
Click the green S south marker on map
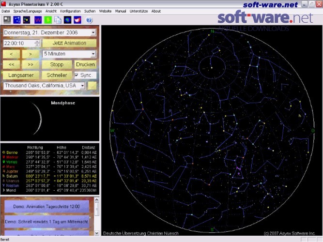[x=212, y=229]
